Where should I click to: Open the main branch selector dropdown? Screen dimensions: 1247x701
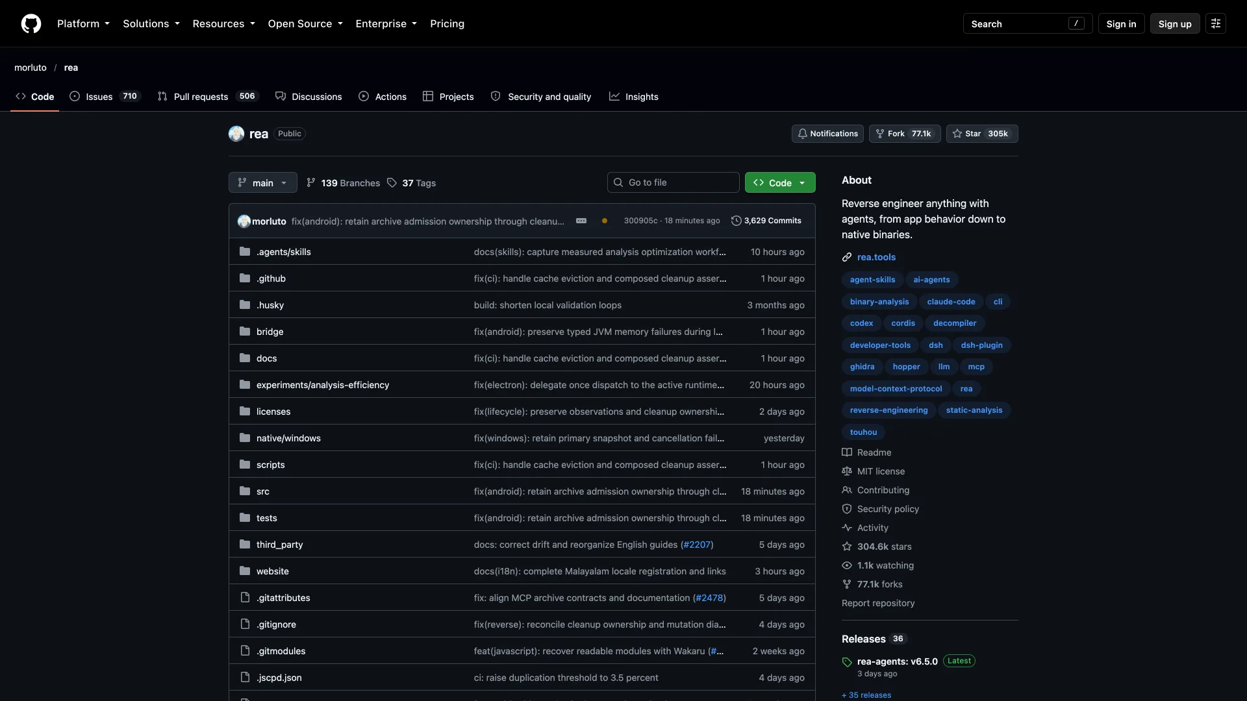262,182
